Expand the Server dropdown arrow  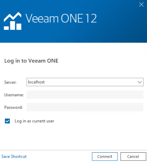point(140,82)
